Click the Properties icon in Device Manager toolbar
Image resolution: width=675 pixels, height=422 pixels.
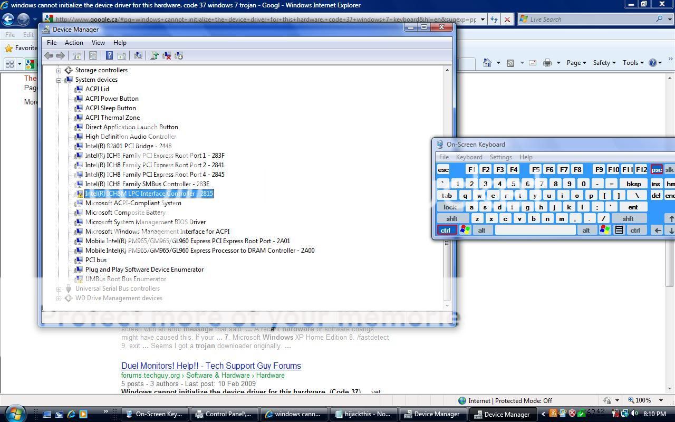pyautogui.click(x=93, y=55)
